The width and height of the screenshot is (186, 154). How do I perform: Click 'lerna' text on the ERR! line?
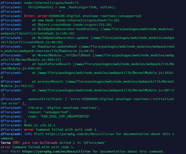point(6,143)
